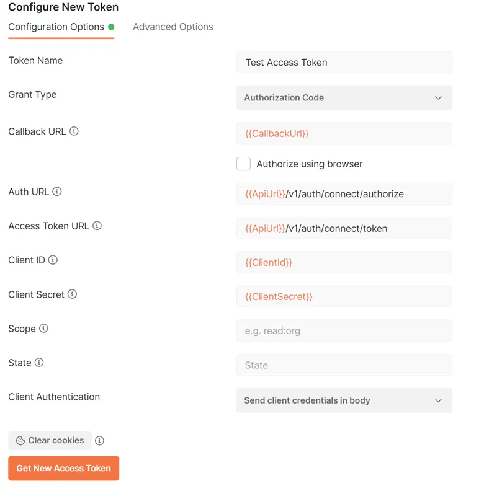Click the Access Token URL info icon

coord(97,226)
